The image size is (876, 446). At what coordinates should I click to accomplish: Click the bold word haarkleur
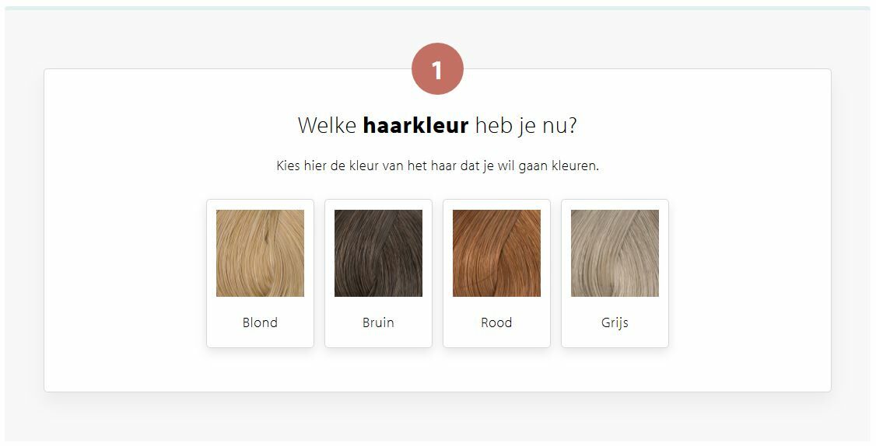click(415, 125)
